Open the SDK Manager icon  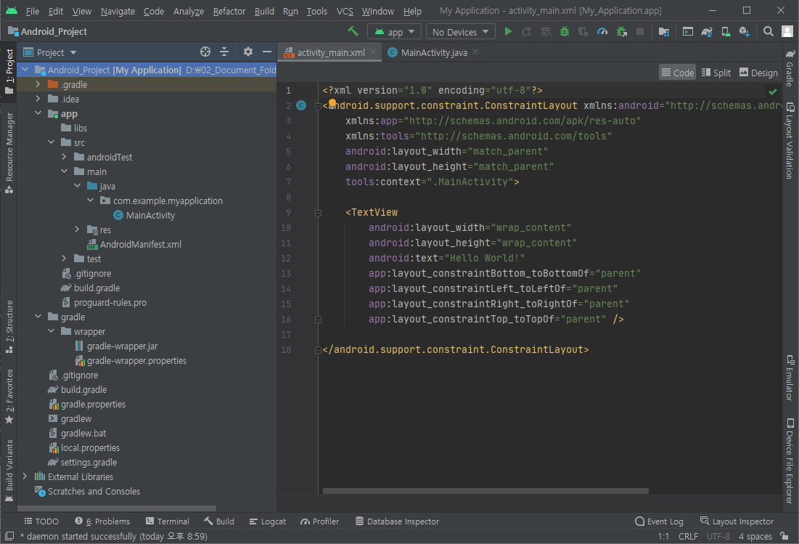tap(745, 32)
